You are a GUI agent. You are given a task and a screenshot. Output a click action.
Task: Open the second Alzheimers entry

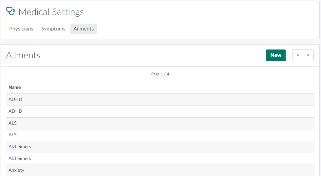pyautogui.click(x=20, y=158)
